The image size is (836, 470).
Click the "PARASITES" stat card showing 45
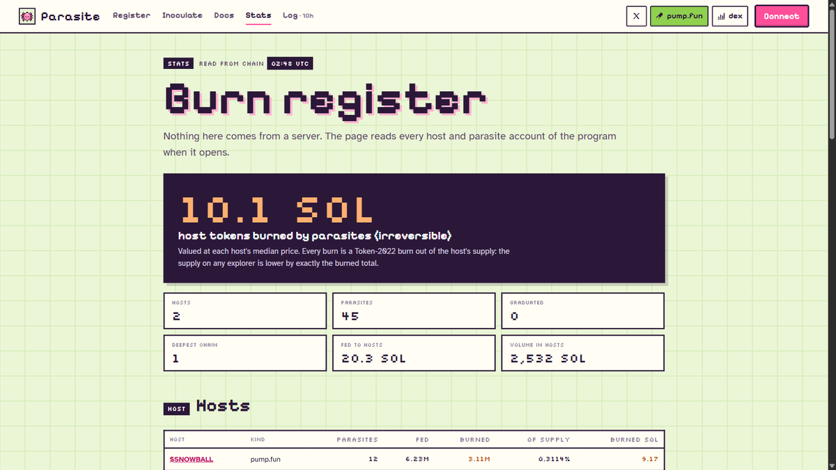click(x=414, y=311)
